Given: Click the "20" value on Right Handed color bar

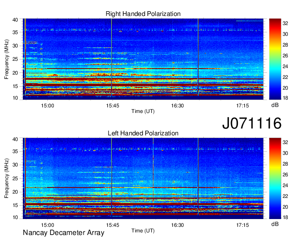Looking at the screenshot, I should 285,88.
